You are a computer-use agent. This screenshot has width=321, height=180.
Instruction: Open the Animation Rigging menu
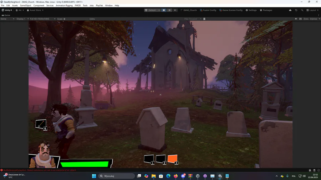64,5
